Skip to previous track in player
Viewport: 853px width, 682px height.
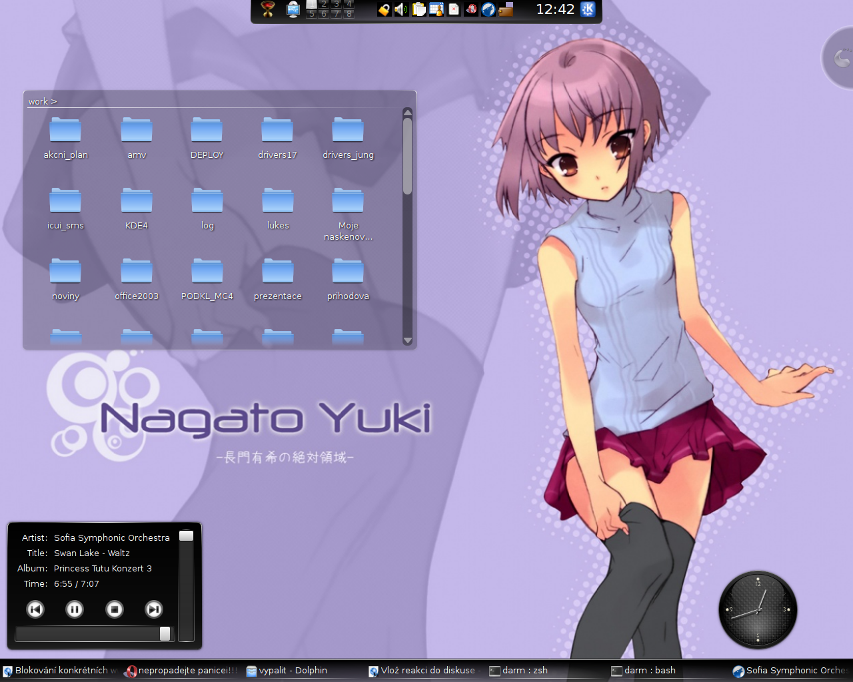35,609
